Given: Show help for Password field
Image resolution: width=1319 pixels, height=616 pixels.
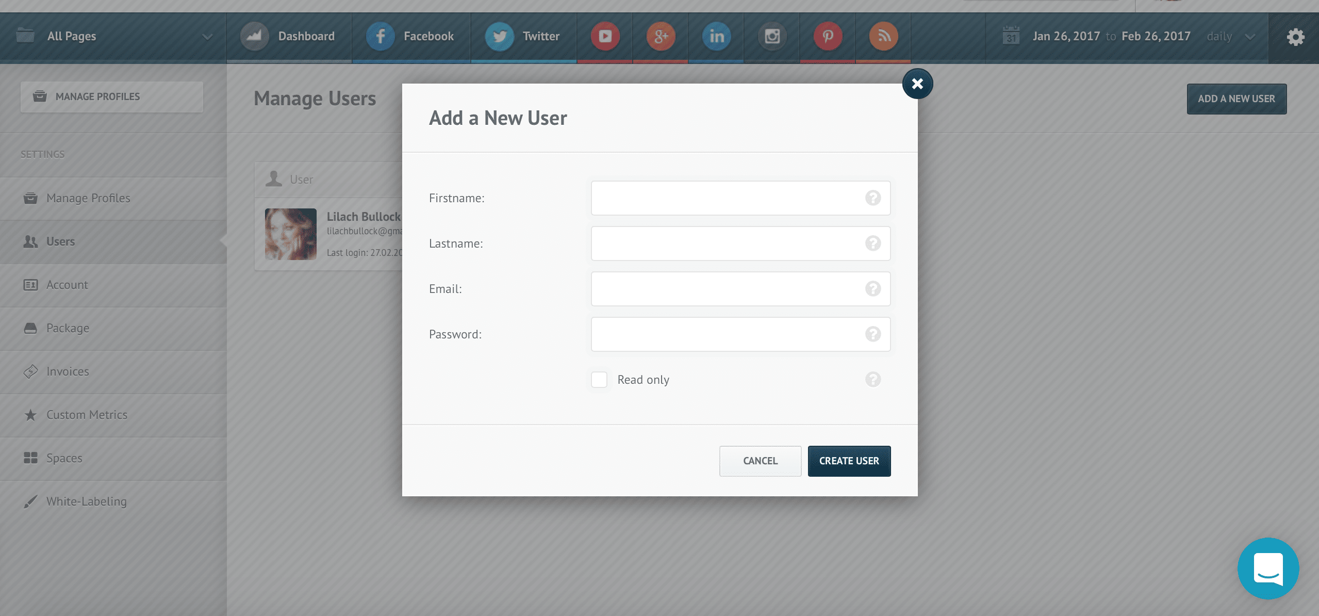Looking at the screenshot, I should pos(872,334).
